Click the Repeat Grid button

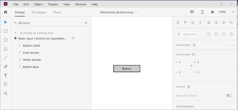187,34
